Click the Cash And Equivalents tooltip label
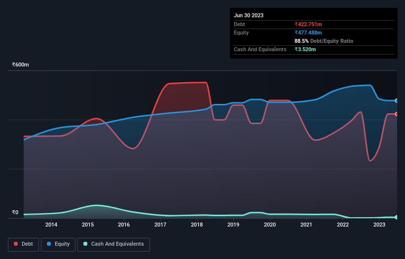This screenshot has width=405, height=259. point(260,49)
